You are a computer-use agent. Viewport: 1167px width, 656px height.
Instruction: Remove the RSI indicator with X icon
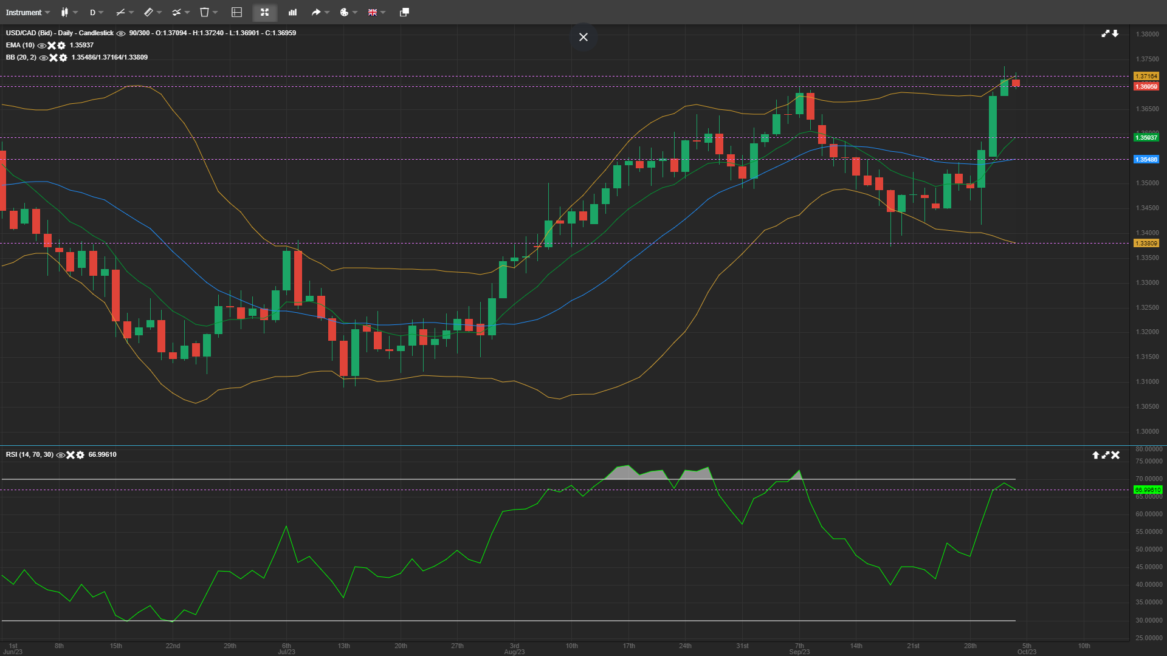point(71,455)
